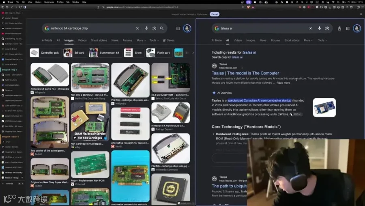Click inside the nintendo 64 cartridge chip search field
The image size is (365, 206).
[92, 28]
